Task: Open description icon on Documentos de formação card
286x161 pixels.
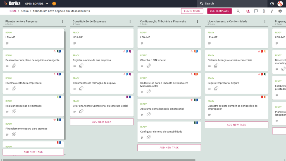Action: pos(75,89)
